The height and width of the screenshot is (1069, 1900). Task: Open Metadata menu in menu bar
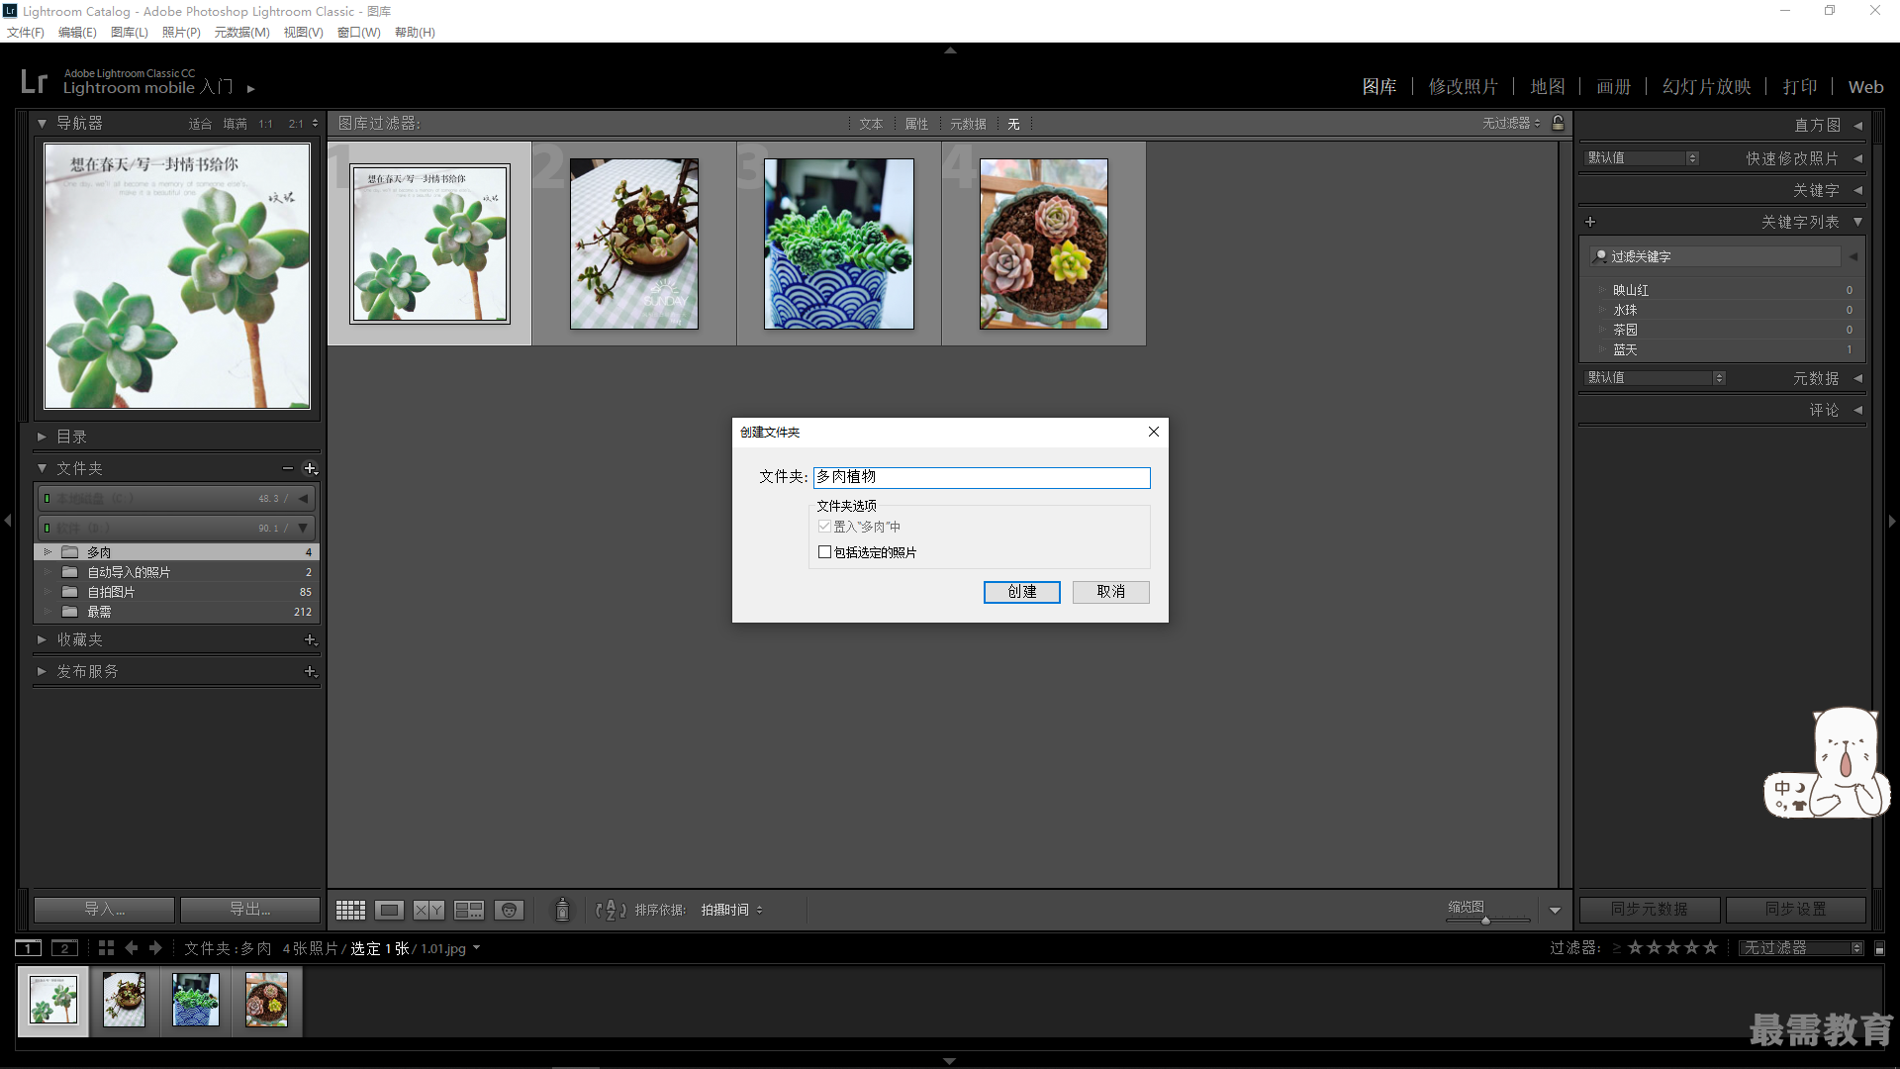point(241,33)
